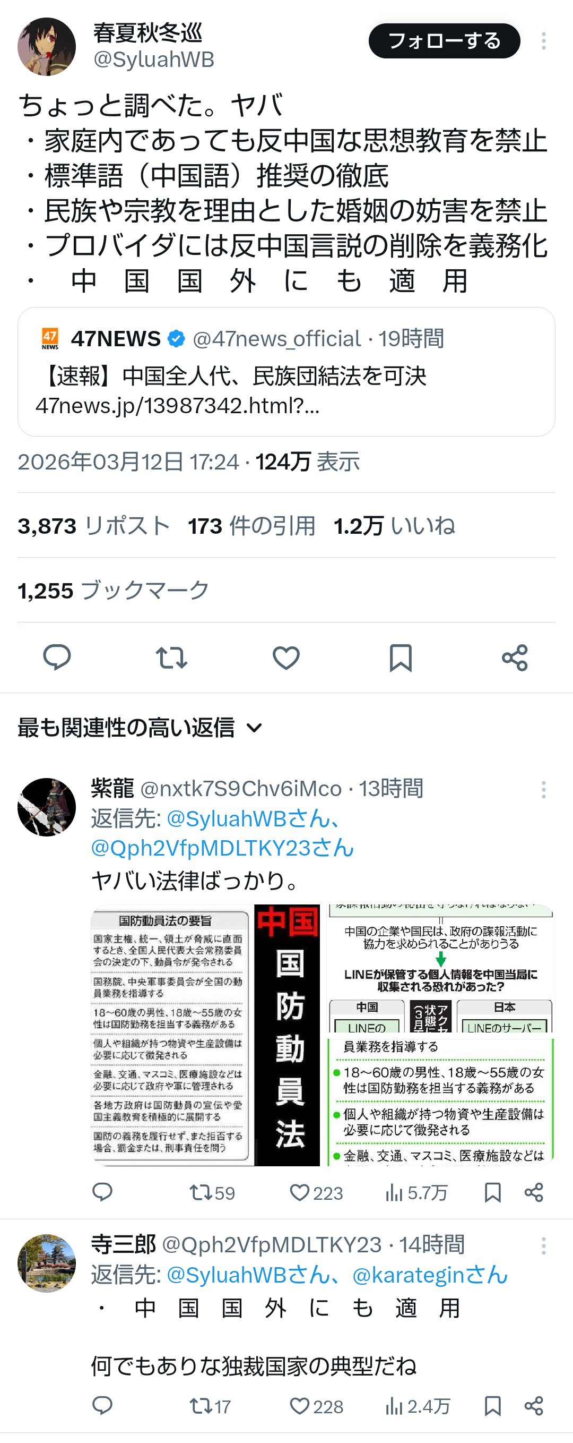Viewport: 573px width, 1443px height.
Task: Click the フォローする button
Action: (x=444, y=41)
